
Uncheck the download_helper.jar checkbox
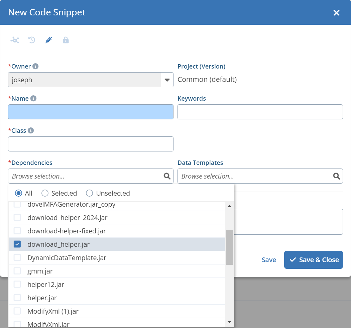point(17,244)
